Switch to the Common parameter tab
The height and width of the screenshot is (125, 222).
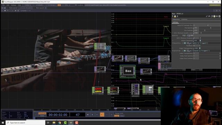point(184,19)
